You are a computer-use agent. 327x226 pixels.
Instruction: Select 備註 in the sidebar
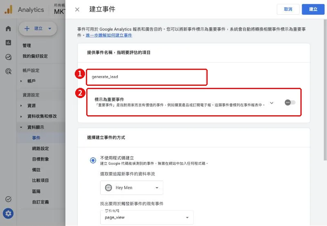point(36,170)
